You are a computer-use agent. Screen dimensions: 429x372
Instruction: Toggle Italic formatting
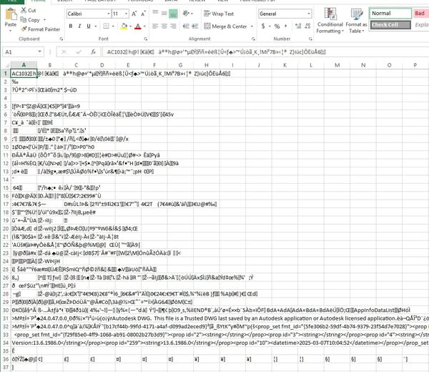pyautogui.click(x=80, y=26)
